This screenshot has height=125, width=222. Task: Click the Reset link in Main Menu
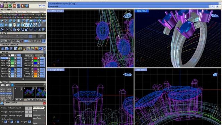(41, 12)
